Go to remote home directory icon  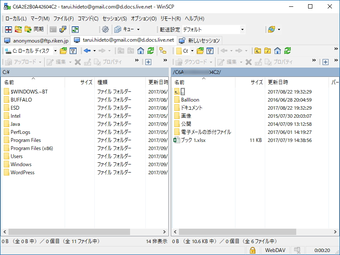tap(278, 51)
